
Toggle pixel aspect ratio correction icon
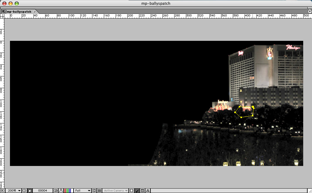pos(137,191)
